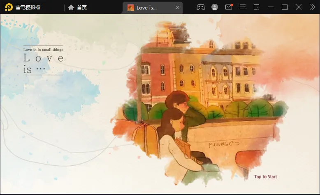Click the window resize mode icon

pos(257,7)
